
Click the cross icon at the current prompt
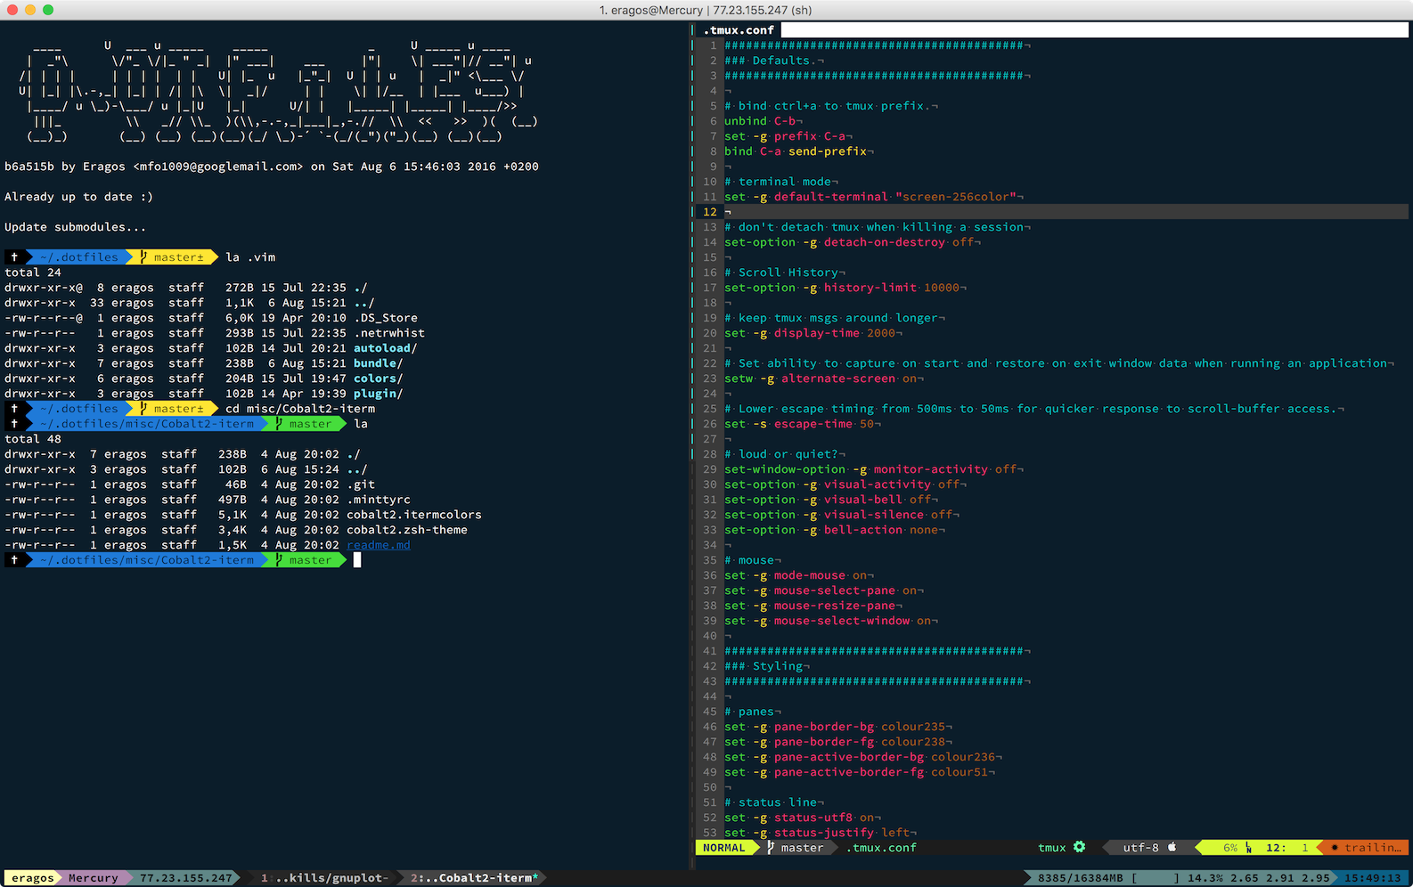(14, 560)
